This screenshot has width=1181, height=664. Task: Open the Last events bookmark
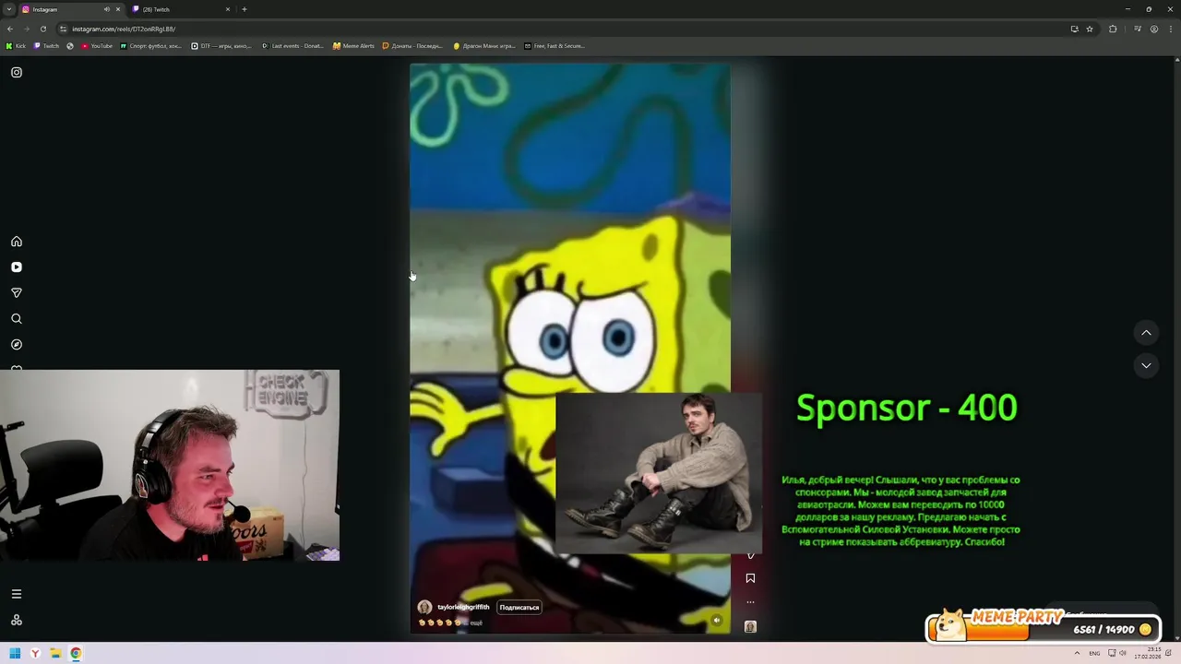pyautogui.click(x=292, y=46)
